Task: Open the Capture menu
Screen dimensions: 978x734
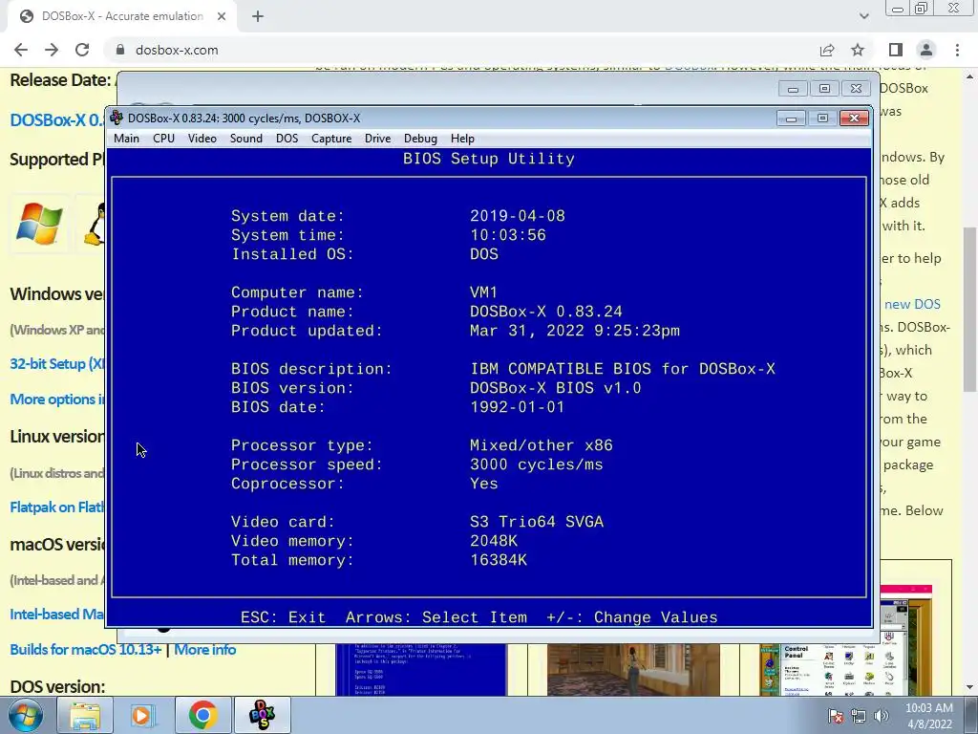Action: click(x=331, y=139)
